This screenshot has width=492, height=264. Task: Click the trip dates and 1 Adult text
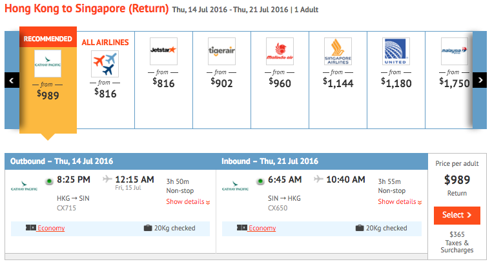tap(245, 10)
